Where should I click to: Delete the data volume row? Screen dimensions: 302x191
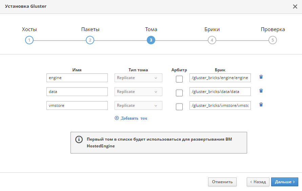pyautogui.click(x=261, y=91)
